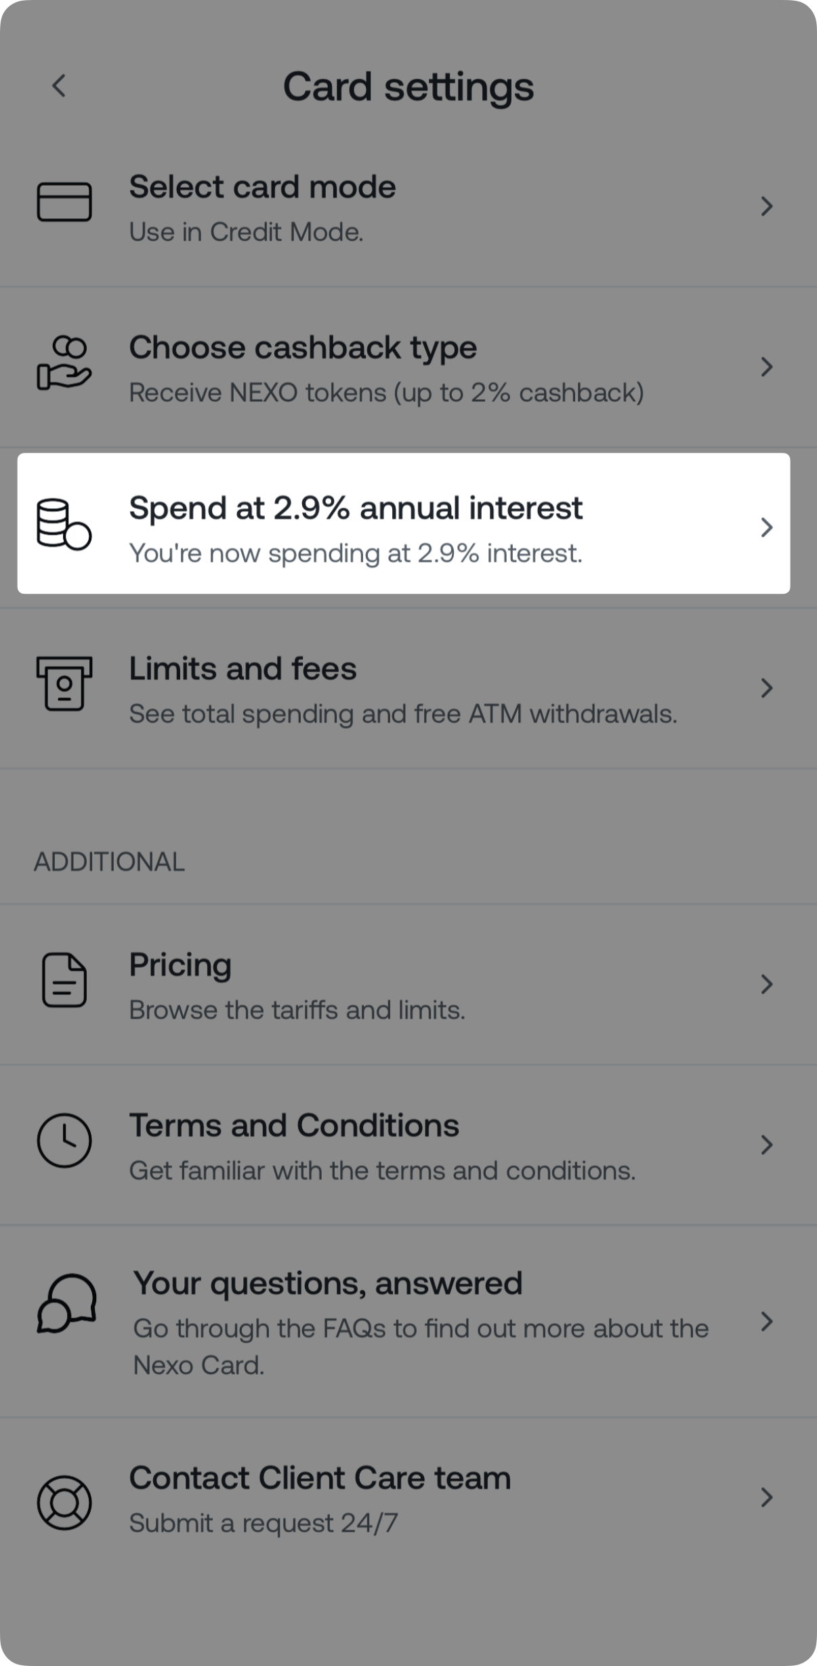Open Select card mode option
This screenshot has height=1666, width=817.
263,188
